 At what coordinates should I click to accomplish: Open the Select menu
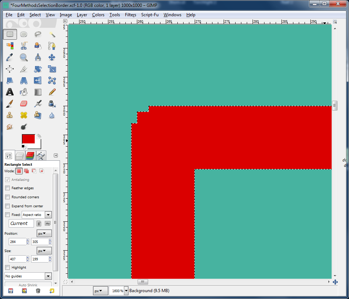[35, 15]
